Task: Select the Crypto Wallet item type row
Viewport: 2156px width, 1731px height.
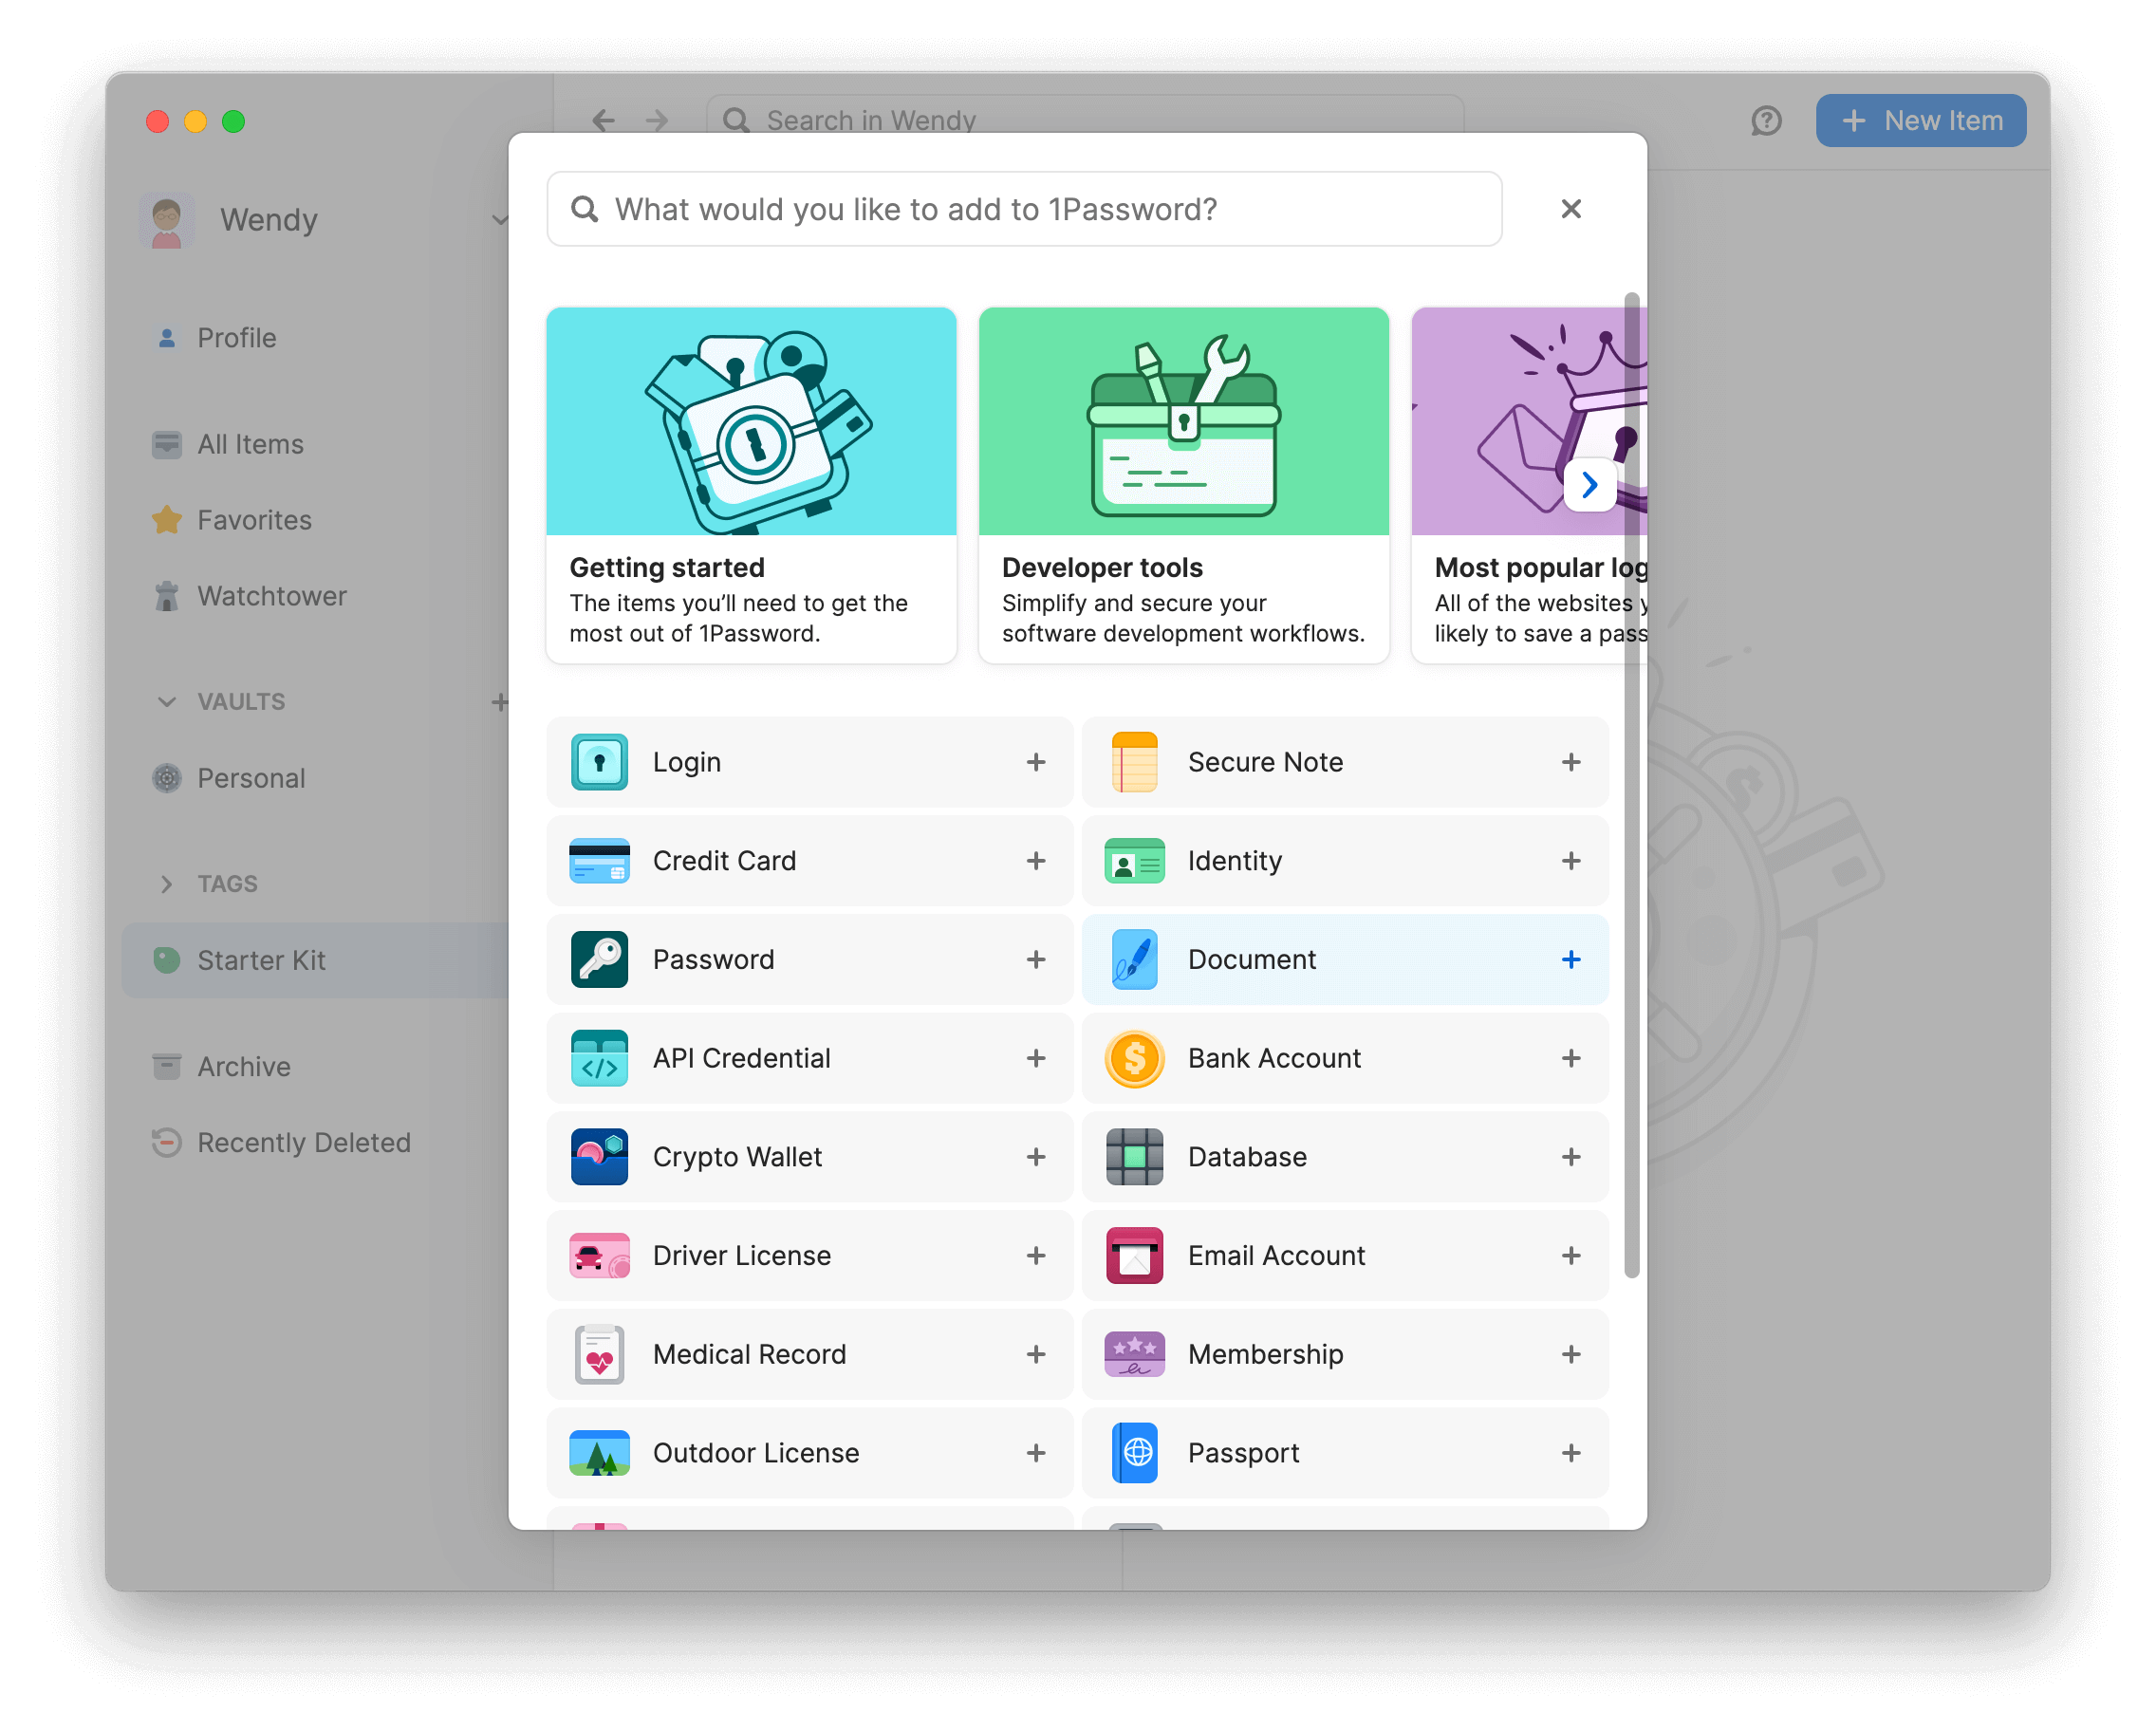Action: pyautogui.click(x=809, y=1157)
